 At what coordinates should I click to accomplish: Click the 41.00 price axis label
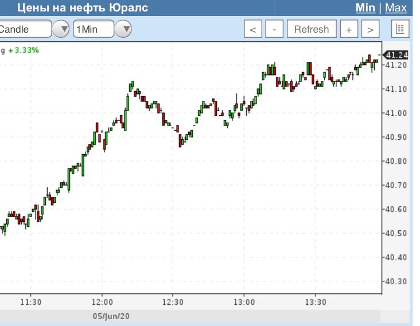click(396, 113)
